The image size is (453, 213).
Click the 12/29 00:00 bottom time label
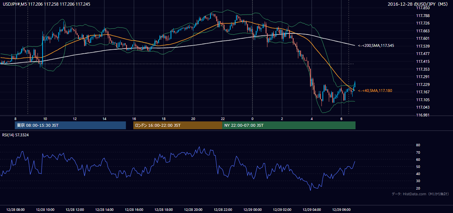click(252, 210)
